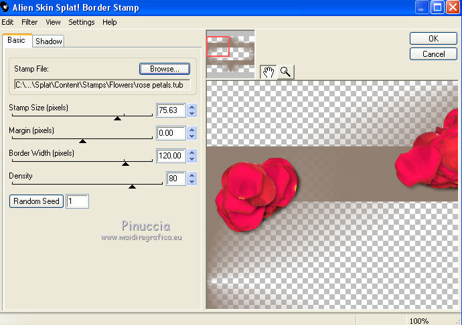This screenshot has width=462, height=325.
Task: Click the Random Seed number field
Action: pos(77,201)
